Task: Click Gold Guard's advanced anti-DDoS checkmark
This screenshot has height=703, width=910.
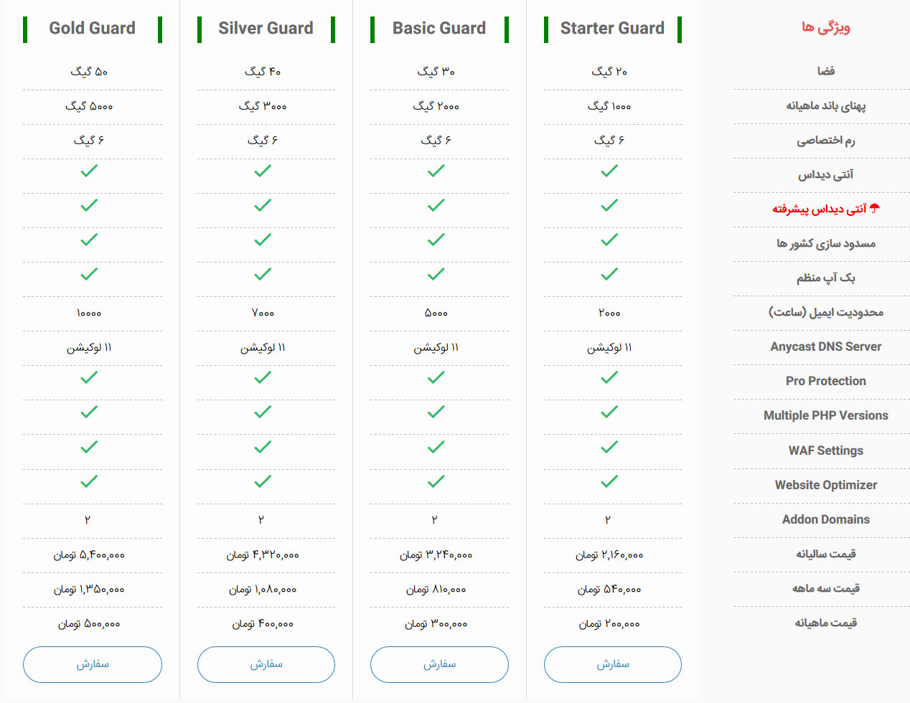Action: tap(89, 205)
